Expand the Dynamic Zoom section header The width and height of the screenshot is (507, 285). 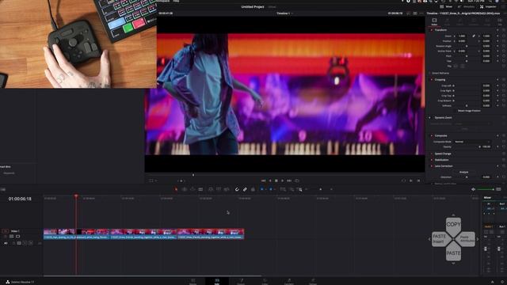point(443,118)
